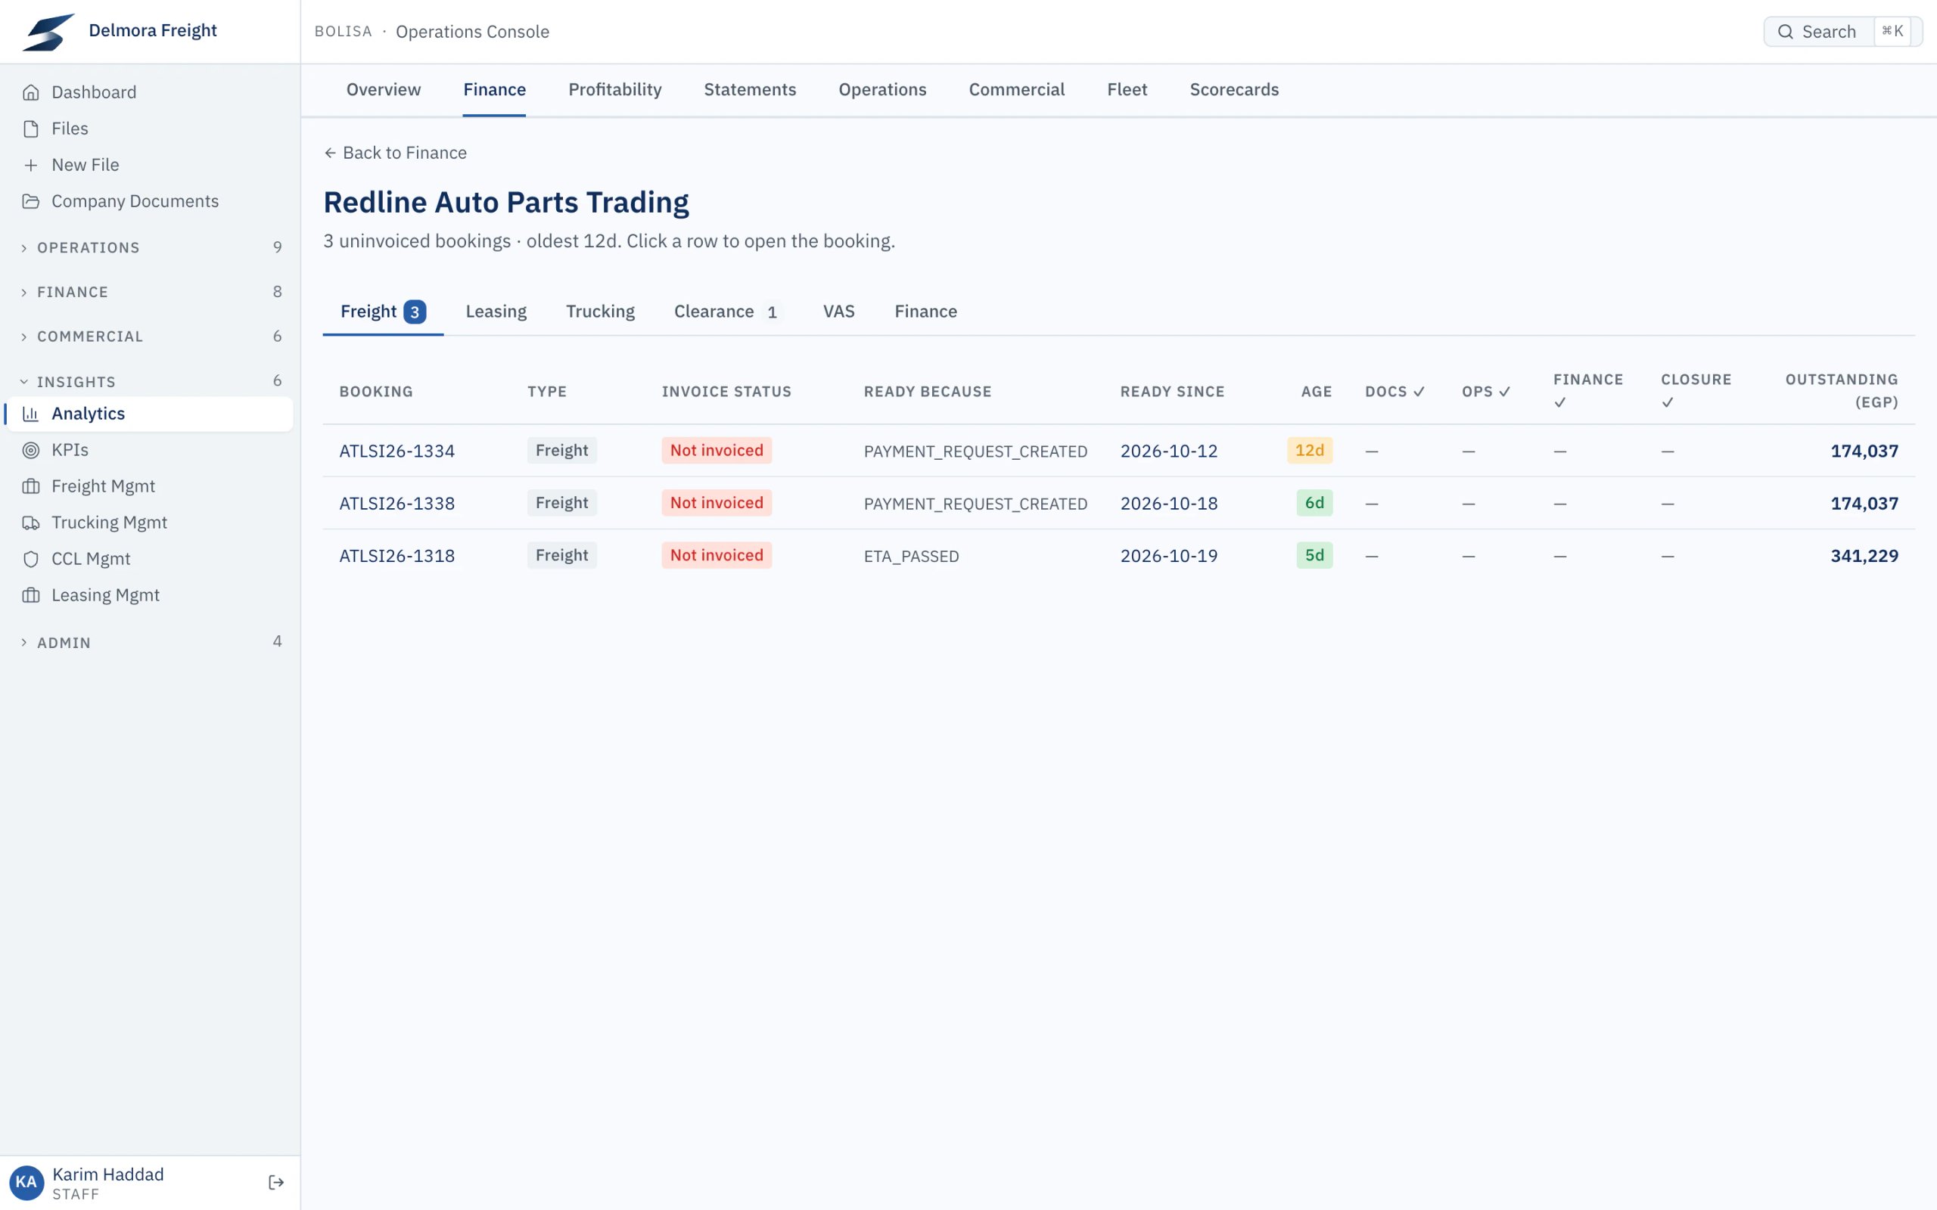Click the Analytics bar chart icon
Screen dimensions: 1937x1210
point(31,414)
